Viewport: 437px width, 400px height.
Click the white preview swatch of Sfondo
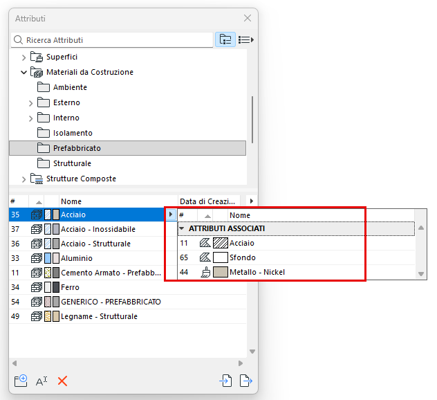(x=221, y=257)
